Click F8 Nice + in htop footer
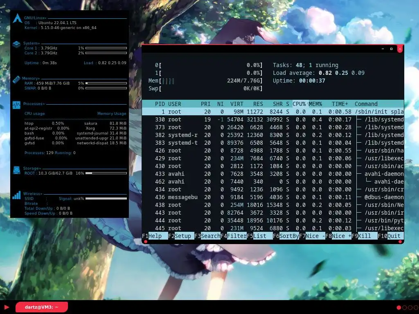 [x=338, y=236]
